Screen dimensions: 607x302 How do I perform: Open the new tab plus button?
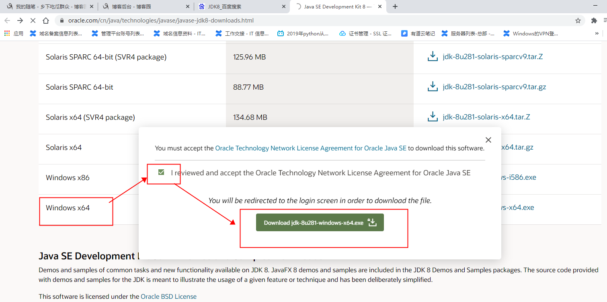(x=395, y=6)
